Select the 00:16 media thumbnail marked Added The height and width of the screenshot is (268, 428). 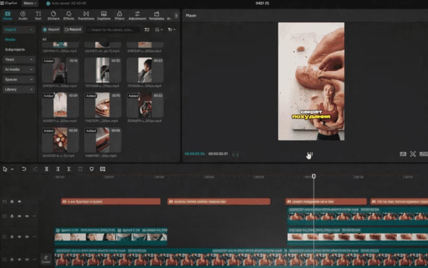click(x=60, y=70)
